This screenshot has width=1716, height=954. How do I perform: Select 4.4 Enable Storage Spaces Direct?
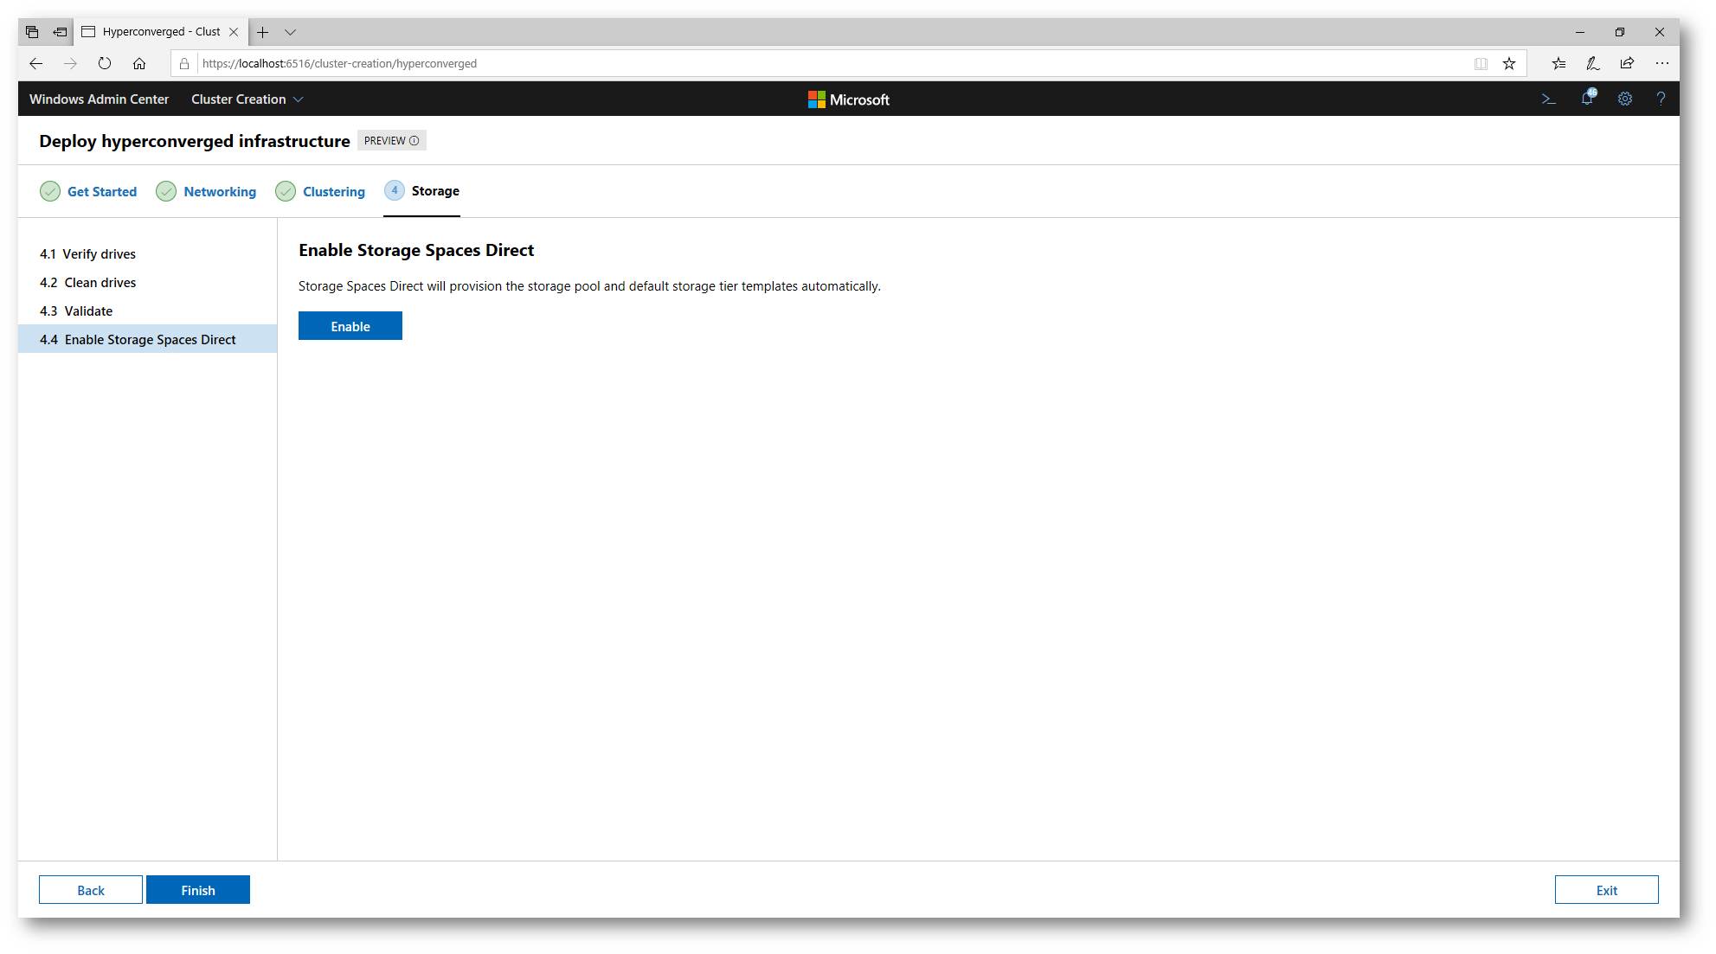click(147, 340)
